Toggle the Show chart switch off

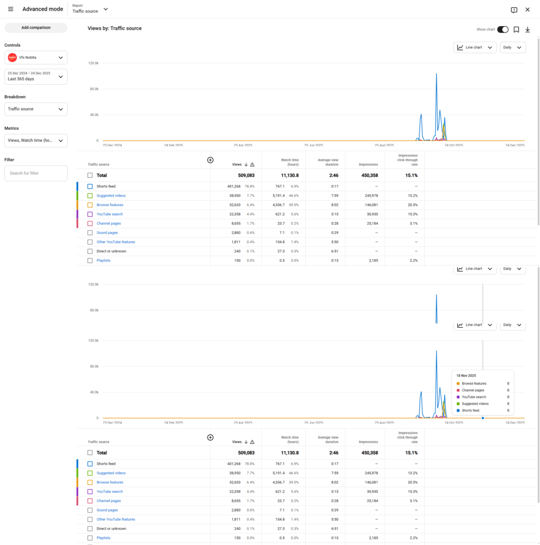[503, 30]
